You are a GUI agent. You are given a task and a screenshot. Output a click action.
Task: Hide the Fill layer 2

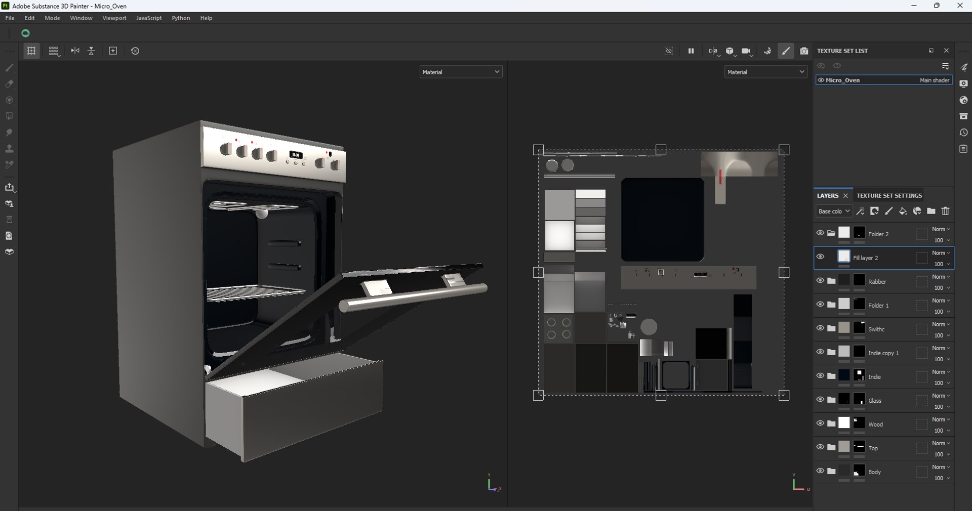(820, 257)
